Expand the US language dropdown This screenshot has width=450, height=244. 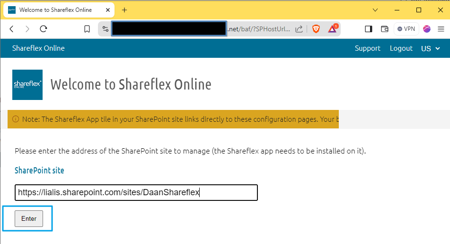pyautogui.click(x=431, y=48)
